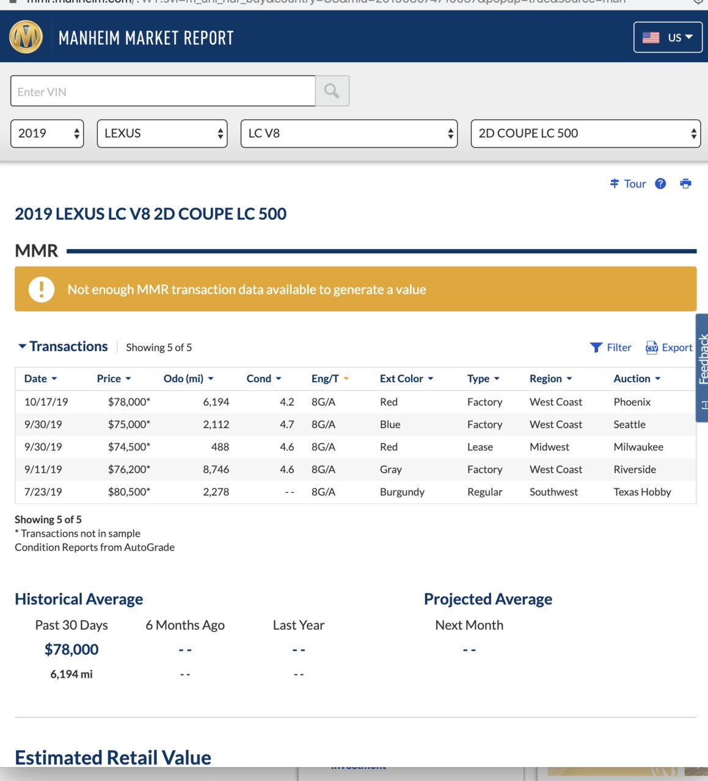The image size is (708, 781).
Task: Sort by Ext Color column
Action: [x=406, y=379]
